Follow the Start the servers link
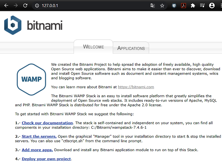 click(x=39, y=136)
